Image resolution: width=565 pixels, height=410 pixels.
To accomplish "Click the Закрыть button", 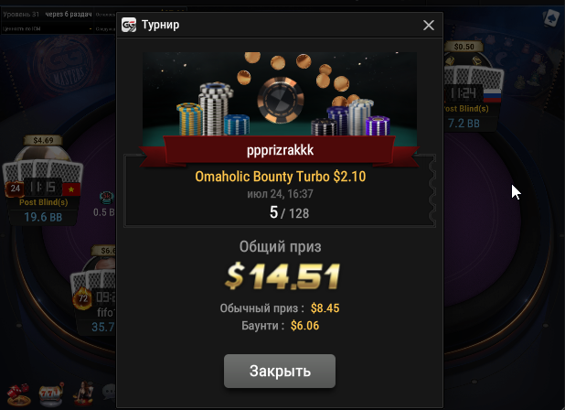I will (x=280, y=371).
